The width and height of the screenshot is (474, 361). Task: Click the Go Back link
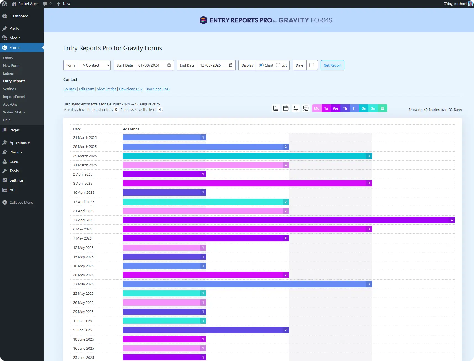click(70, 89)
